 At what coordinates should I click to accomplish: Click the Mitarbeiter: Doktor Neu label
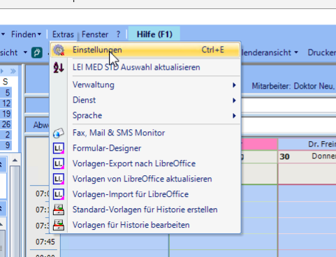pyautogui.click(x=293, y=86)
